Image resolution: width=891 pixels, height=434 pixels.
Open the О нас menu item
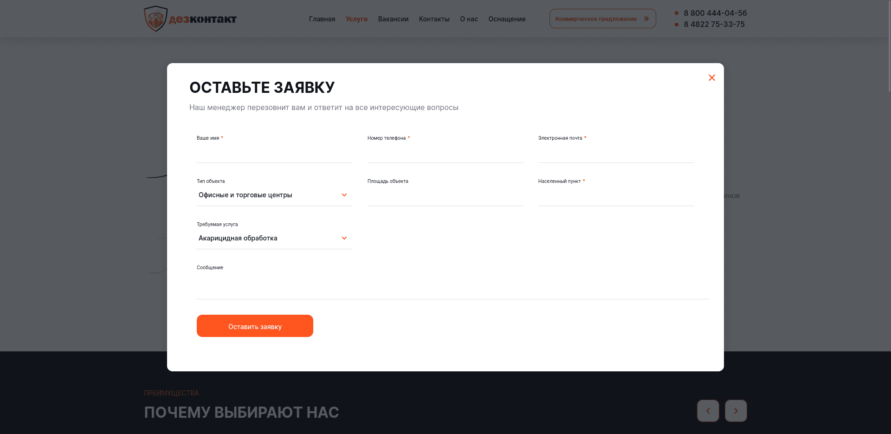point(469,19)
